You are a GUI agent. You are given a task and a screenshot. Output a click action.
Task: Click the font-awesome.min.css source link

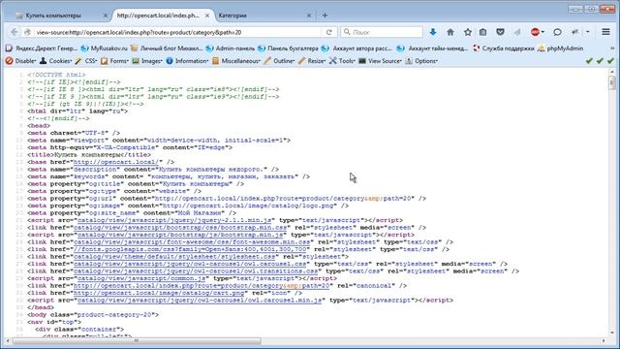[192, 242]
